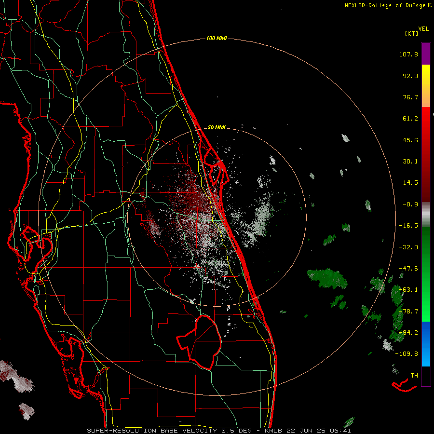Image resolution: width=434 pixels, height=434 pixels.
Task: Select the 30.1 legend value
Action: pyautogui.click(x=410, y=162)
